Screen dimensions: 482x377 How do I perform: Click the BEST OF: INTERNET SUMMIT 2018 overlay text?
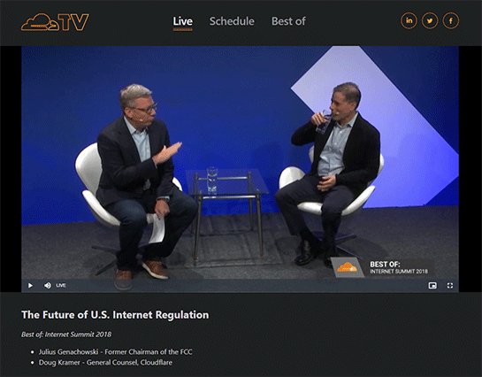coord(398,267)
